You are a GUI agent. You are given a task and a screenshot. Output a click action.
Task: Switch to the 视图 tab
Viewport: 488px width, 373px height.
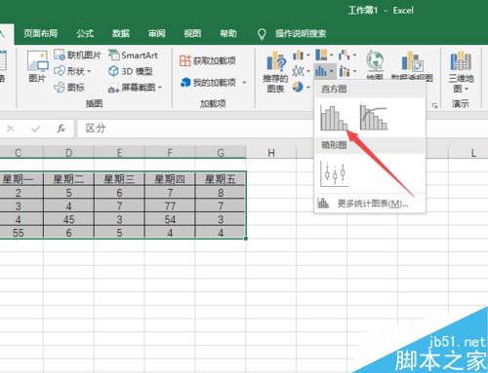pyautogui.click(x=192, y=33)
